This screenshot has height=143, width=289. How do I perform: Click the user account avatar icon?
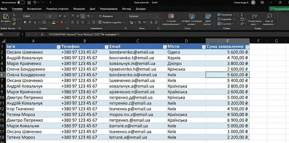[x=253, y=3]
